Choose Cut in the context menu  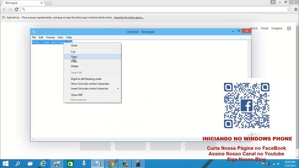(x=93, y=52)
